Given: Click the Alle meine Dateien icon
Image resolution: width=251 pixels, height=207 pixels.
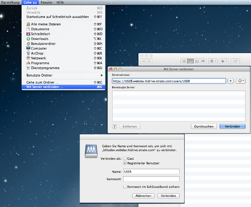Looking at the screenshot, I should pos(28,24).
